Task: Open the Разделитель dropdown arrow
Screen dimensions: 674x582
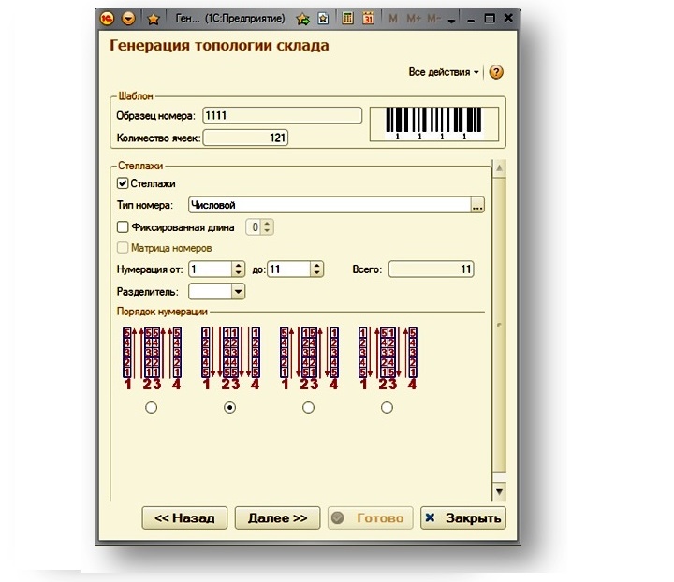Action: point(238,292)
